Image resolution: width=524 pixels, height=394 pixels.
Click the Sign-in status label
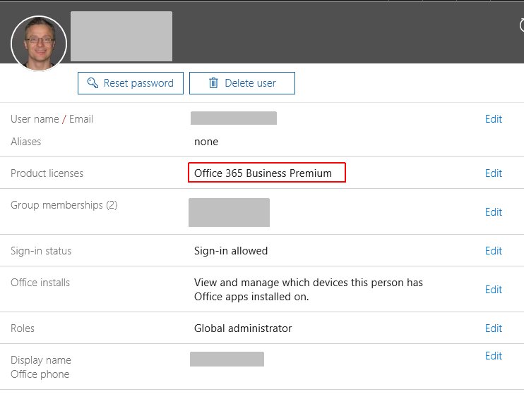click(x=41, y=251)
